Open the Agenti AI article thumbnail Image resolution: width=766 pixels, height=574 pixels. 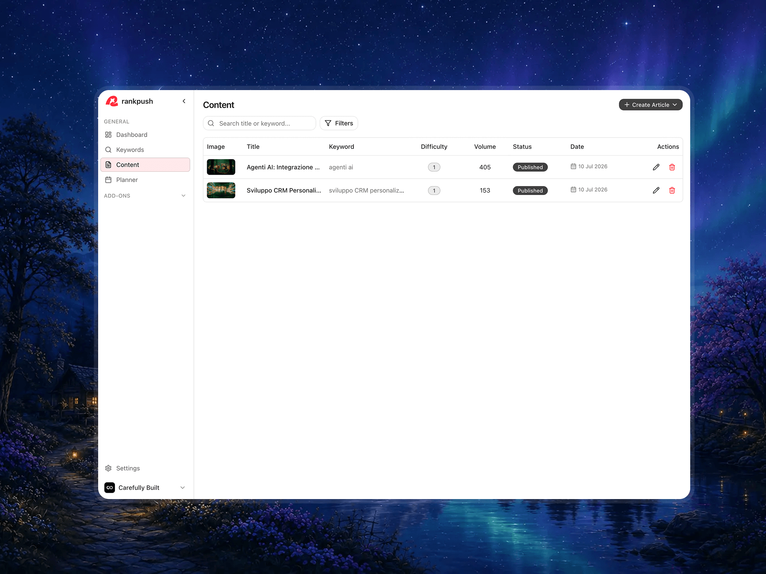221,167
